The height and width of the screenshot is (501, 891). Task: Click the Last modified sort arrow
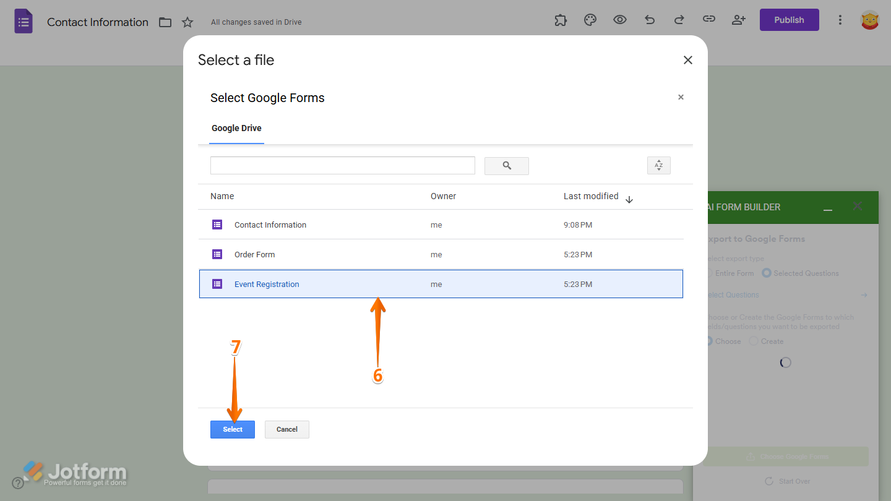tap(629, 199)
